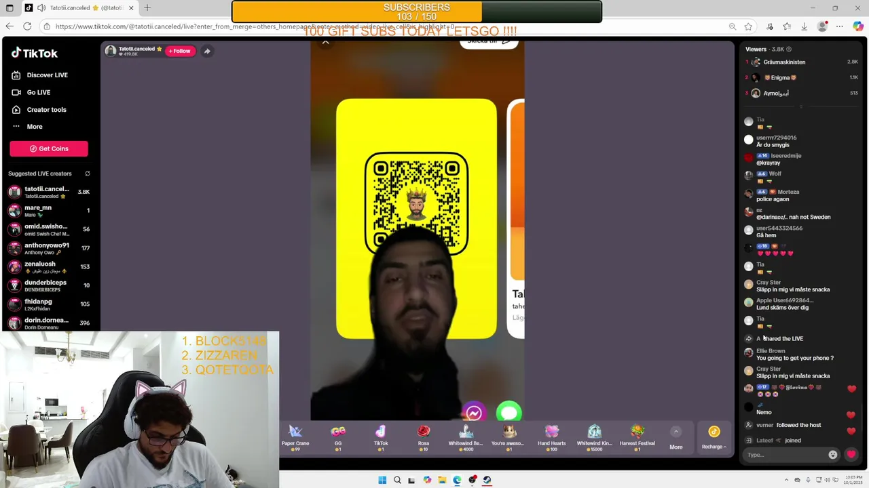Open browser downloads
The height and width of the screenshot is (488, 869).
coord(804,26)
